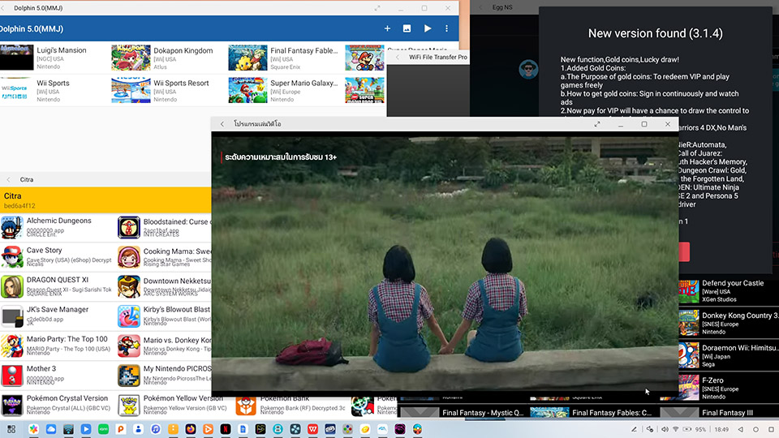The height and width of the screenshot is (438, 779).
Task: Launch Wii Sports from Dolphin list
Action: pyautogui.click(x=56, y=90)
